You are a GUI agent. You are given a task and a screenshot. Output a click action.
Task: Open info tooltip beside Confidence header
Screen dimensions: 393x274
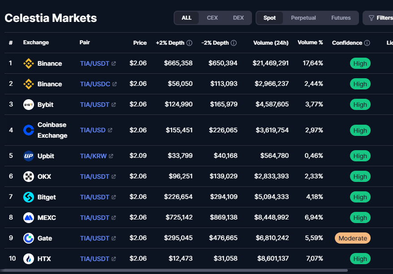pyautogui.click(x=367, y=43)
